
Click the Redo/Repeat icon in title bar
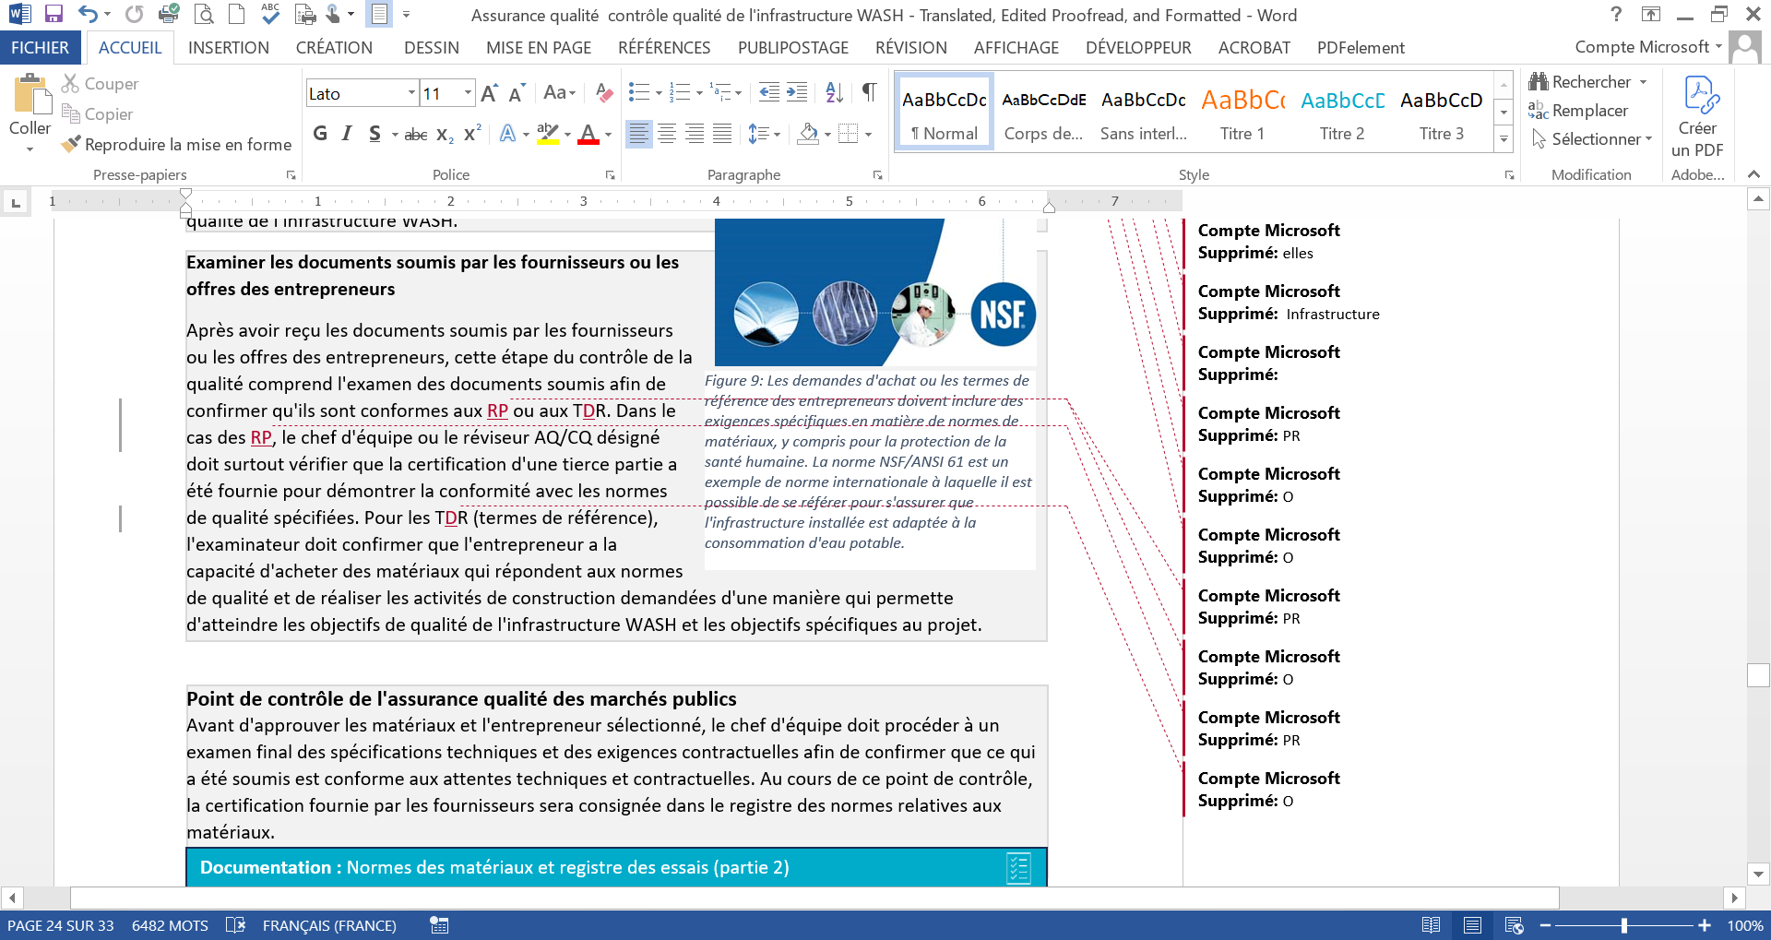pyautogui.click(x=135, y=14)
